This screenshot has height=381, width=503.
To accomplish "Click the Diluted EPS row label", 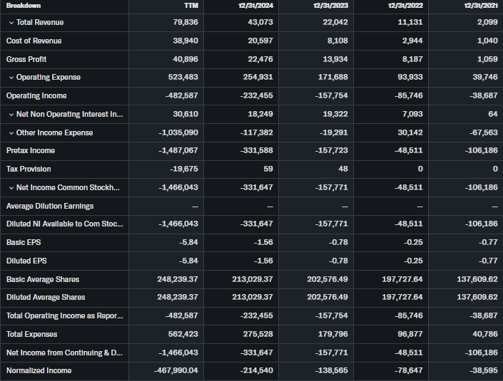I will click(26, 261).
